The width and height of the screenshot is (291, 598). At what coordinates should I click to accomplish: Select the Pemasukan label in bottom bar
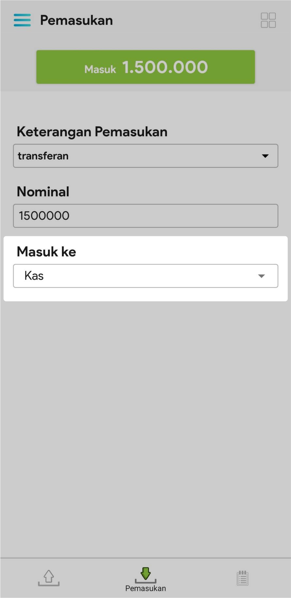(145, 588)
